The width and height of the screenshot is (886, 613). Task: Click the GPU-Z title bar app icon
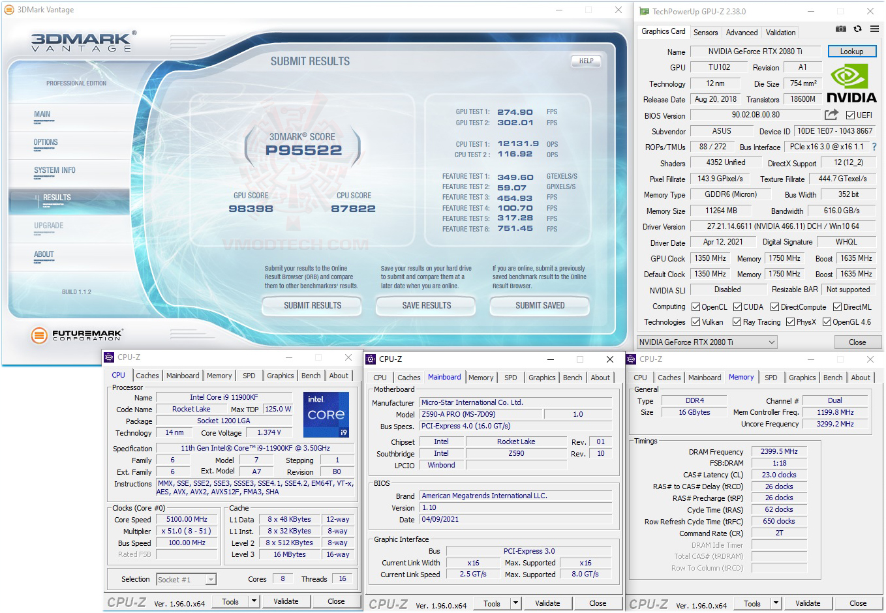point(644,11)
